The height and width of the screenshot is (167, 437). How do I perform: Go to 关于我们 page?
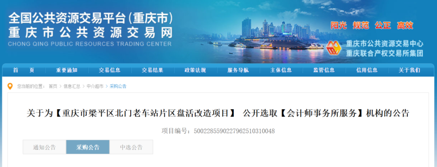click(x=409, y=70)
